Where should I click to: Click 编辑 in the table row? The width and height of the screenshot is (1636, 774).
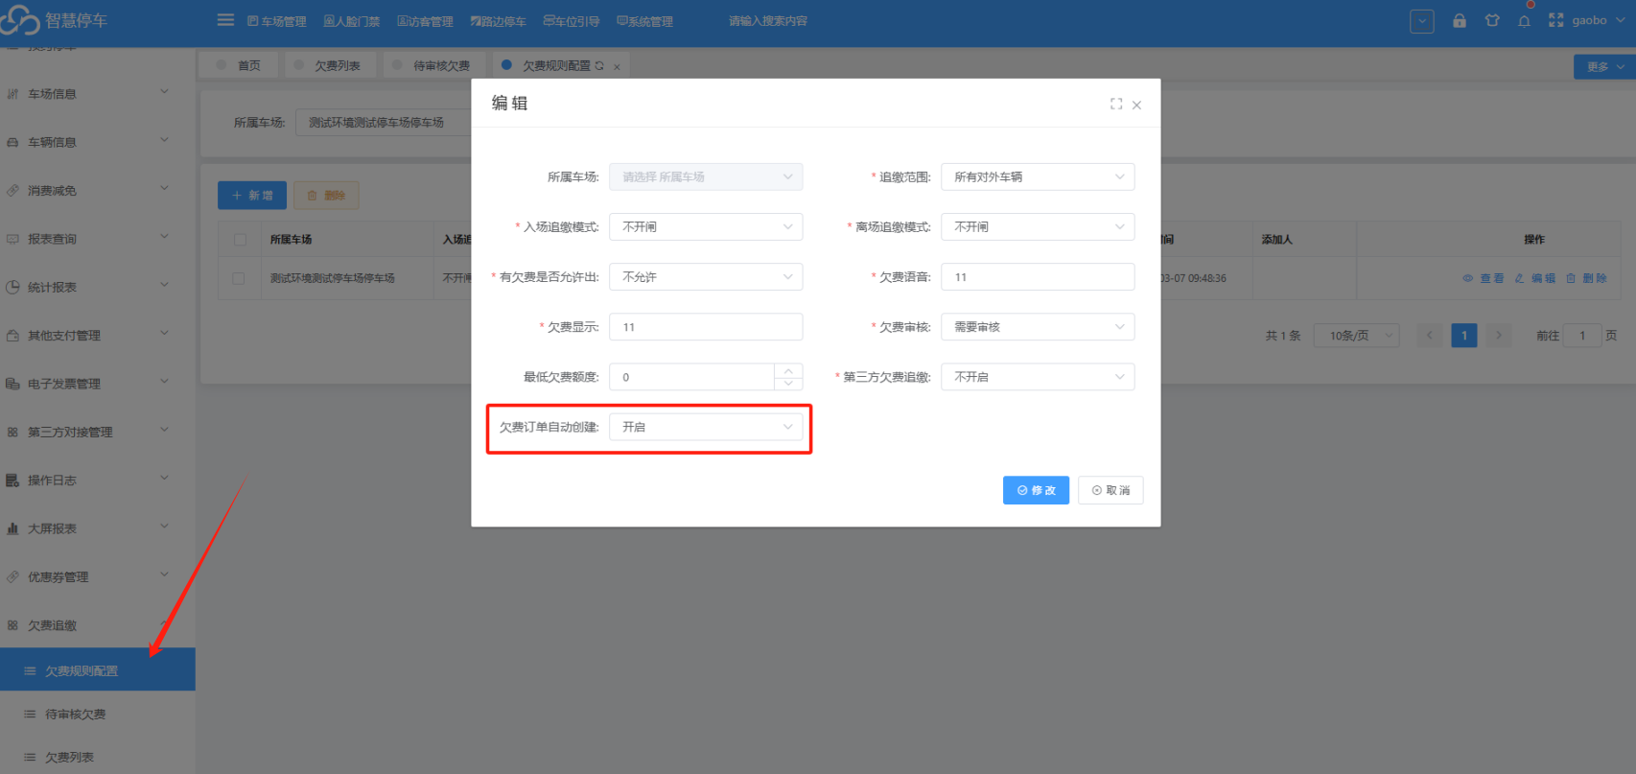[1535, 278]
